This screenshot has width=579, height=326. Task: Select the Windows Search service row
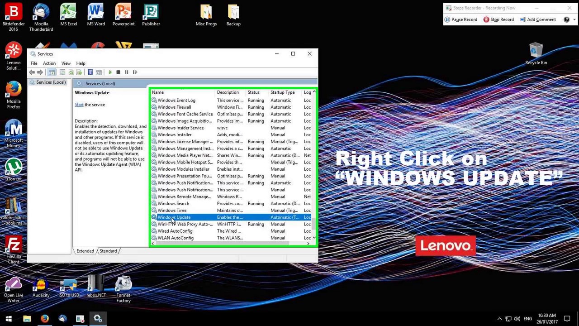point(231,204)
